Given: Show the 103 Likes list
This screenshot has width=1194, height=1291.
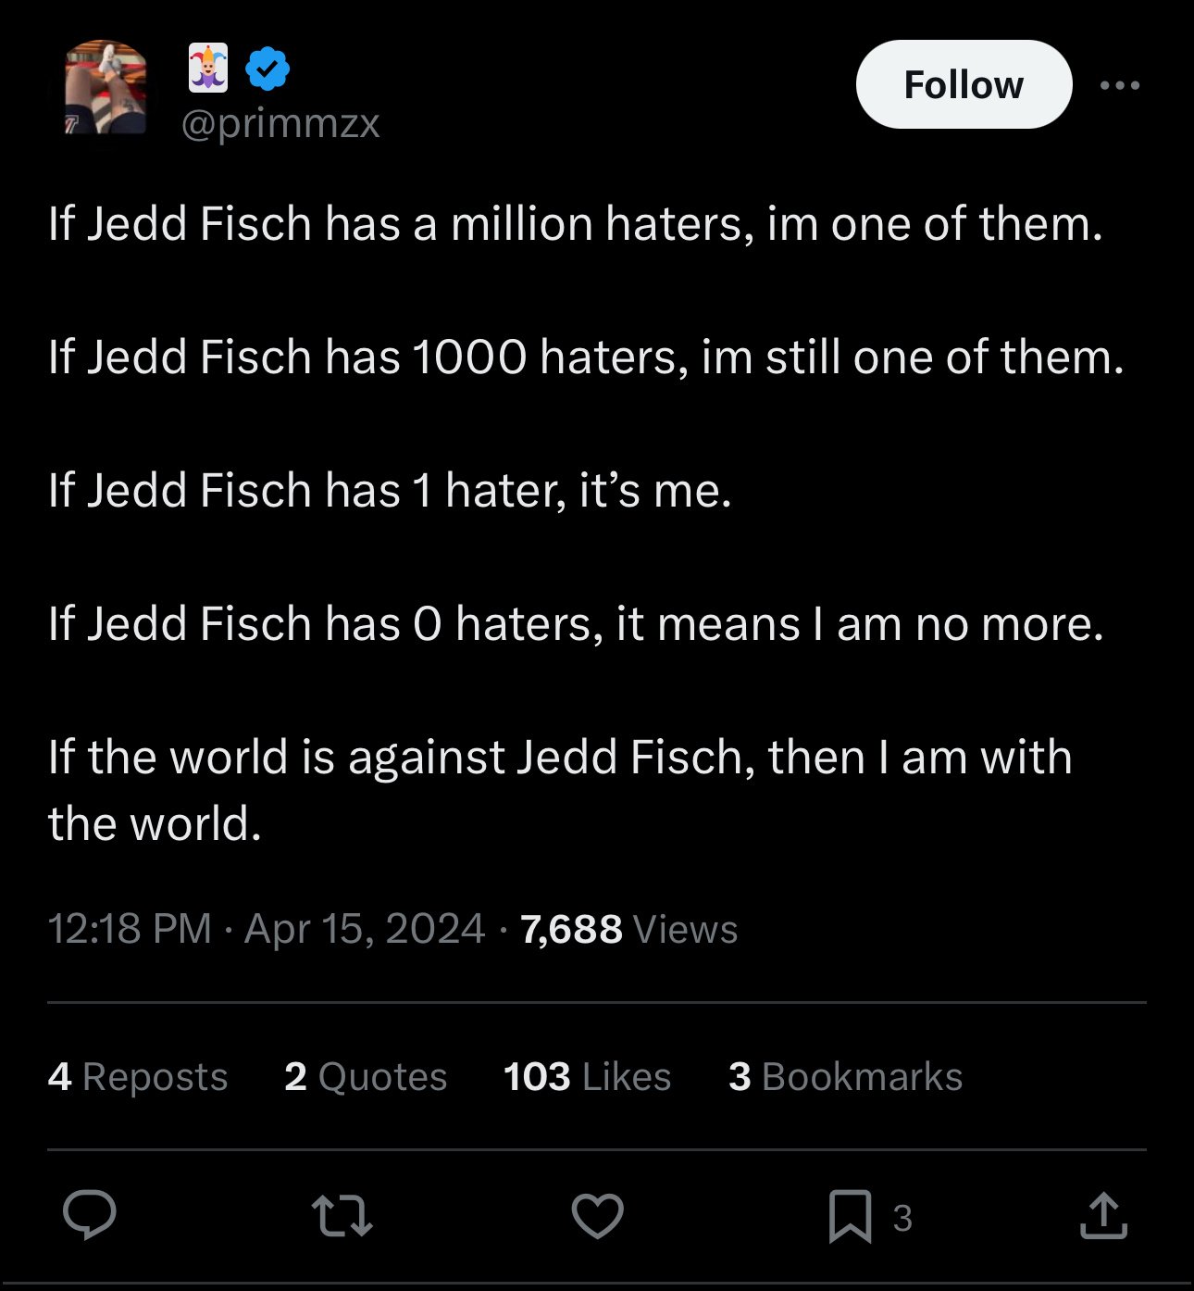Looking at the screenshot, I should [x=587, y=1077].
